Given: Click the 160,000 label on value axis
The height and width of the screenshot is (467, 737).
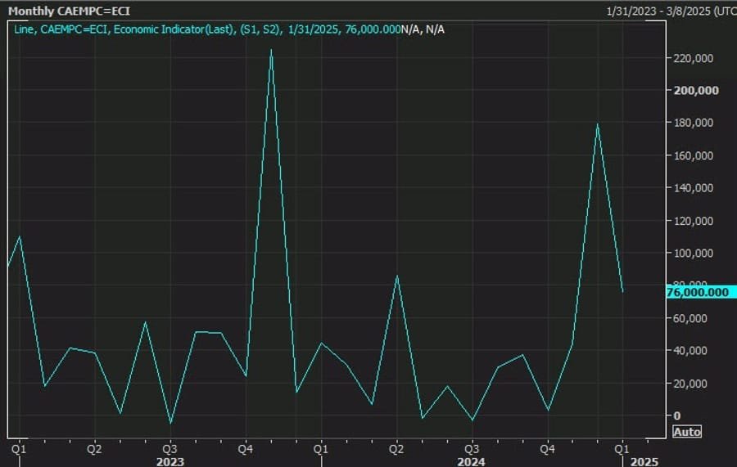Looking at the screenshot, I should pyautogui.click(x=696, y=155).
